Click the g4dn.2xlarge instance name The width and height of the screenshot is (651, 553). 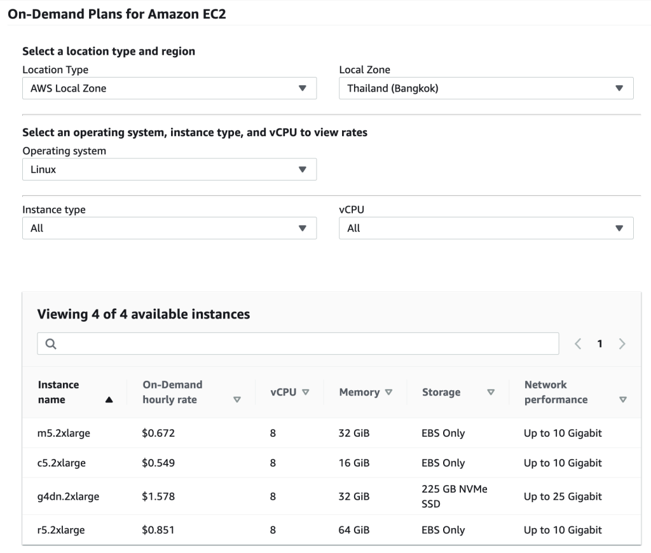pos(69,496)
